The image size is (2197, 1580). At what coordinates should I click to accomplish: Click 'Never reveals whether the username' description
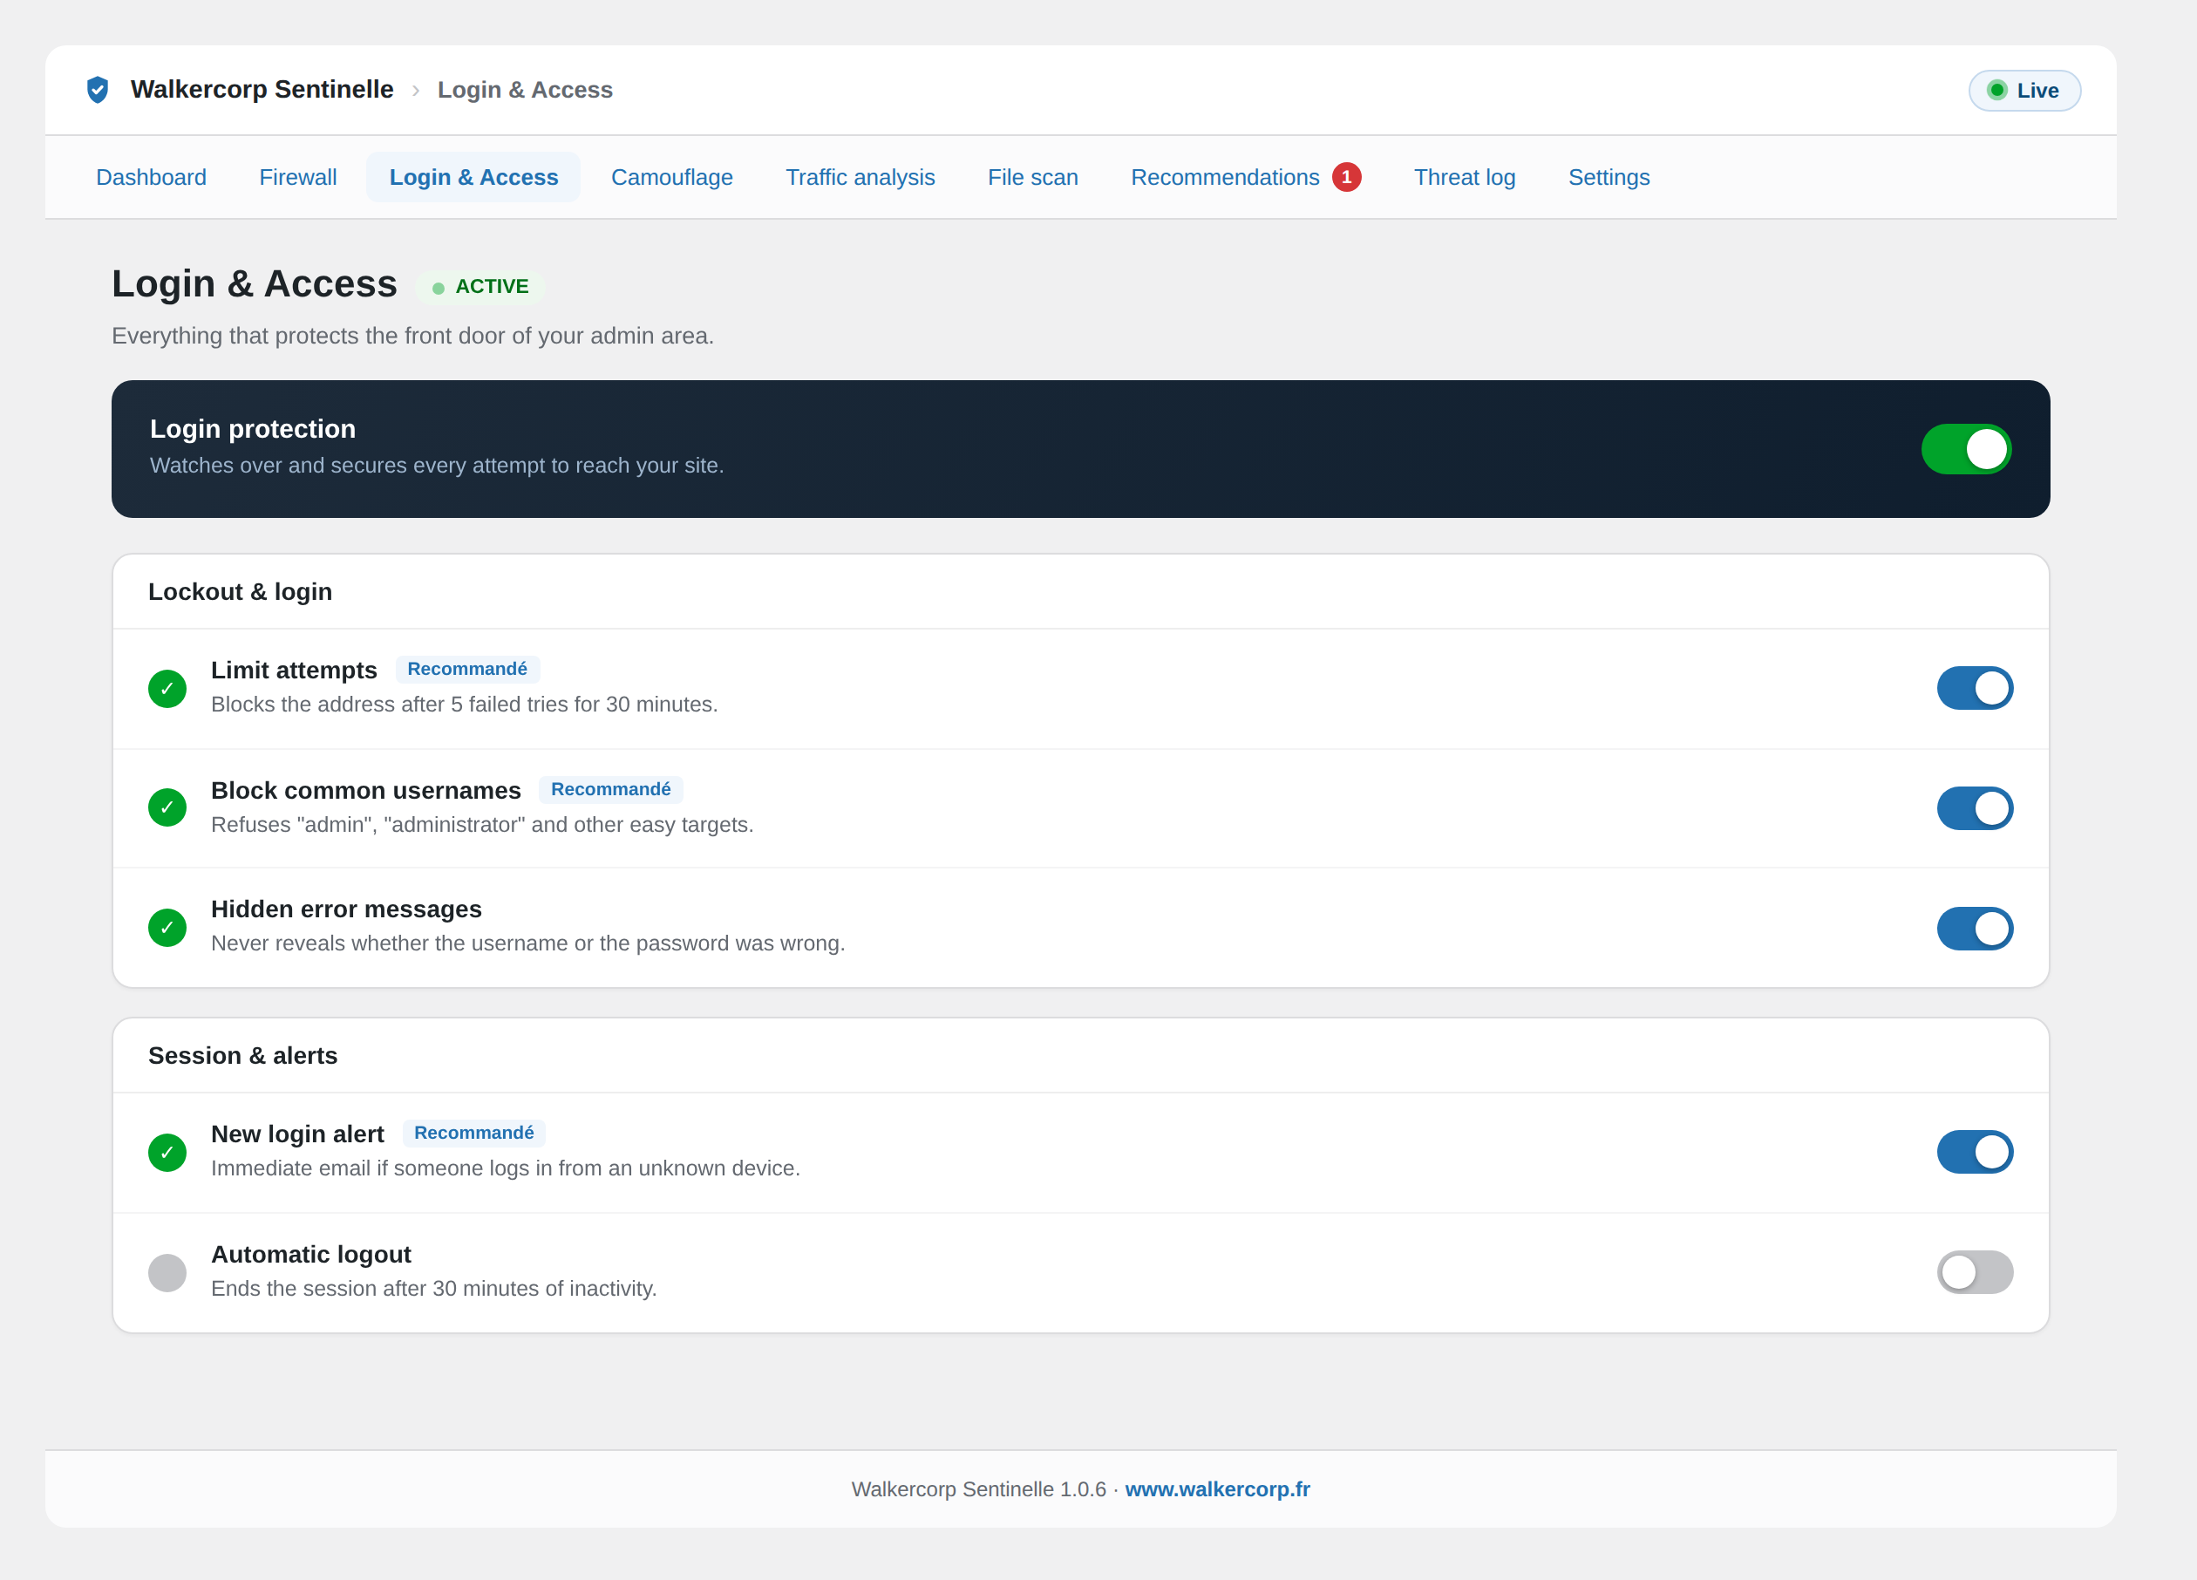point(528,943)
